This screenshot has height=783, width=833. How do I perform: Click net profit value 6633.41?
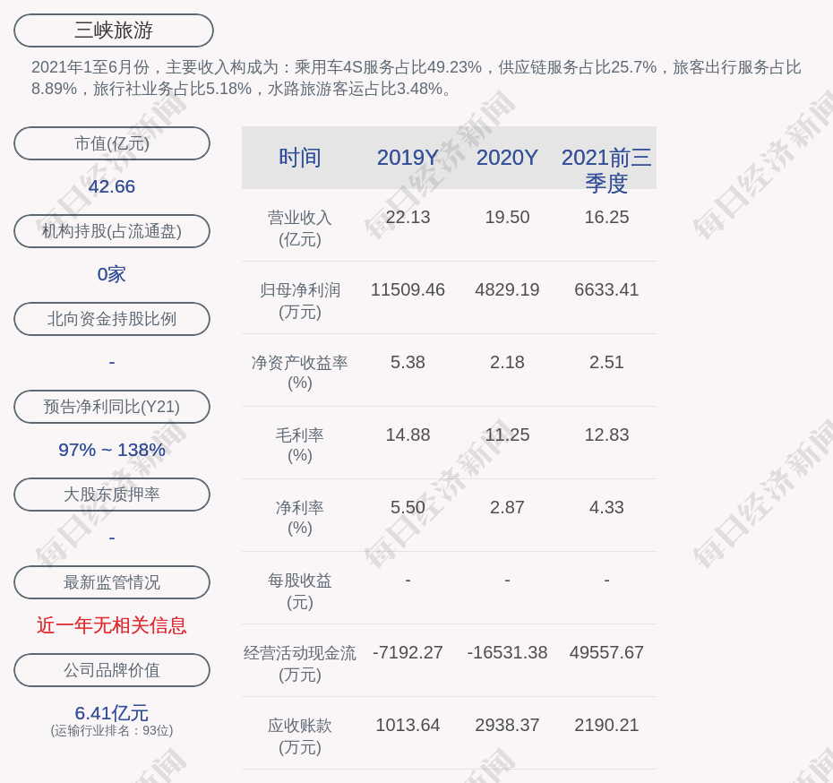pos(606,290)
